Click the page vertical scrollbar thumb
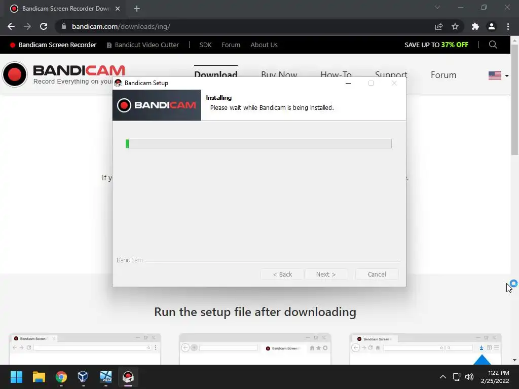This screenshot has width=519, height=389. pos(514,99)
